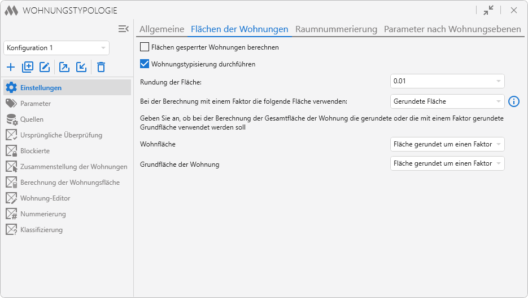The image size is (528, 298).
Task: Select Berechnung der Wohnungsfläche in sidebar
Action: (69, 183)
